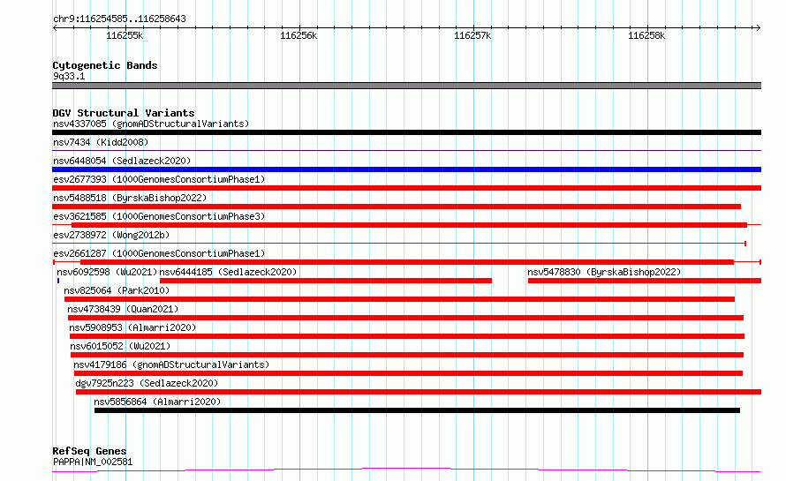Click the red esv2677393 variant bar
This screenshot has width=786, height=481.
click(406, 188)
